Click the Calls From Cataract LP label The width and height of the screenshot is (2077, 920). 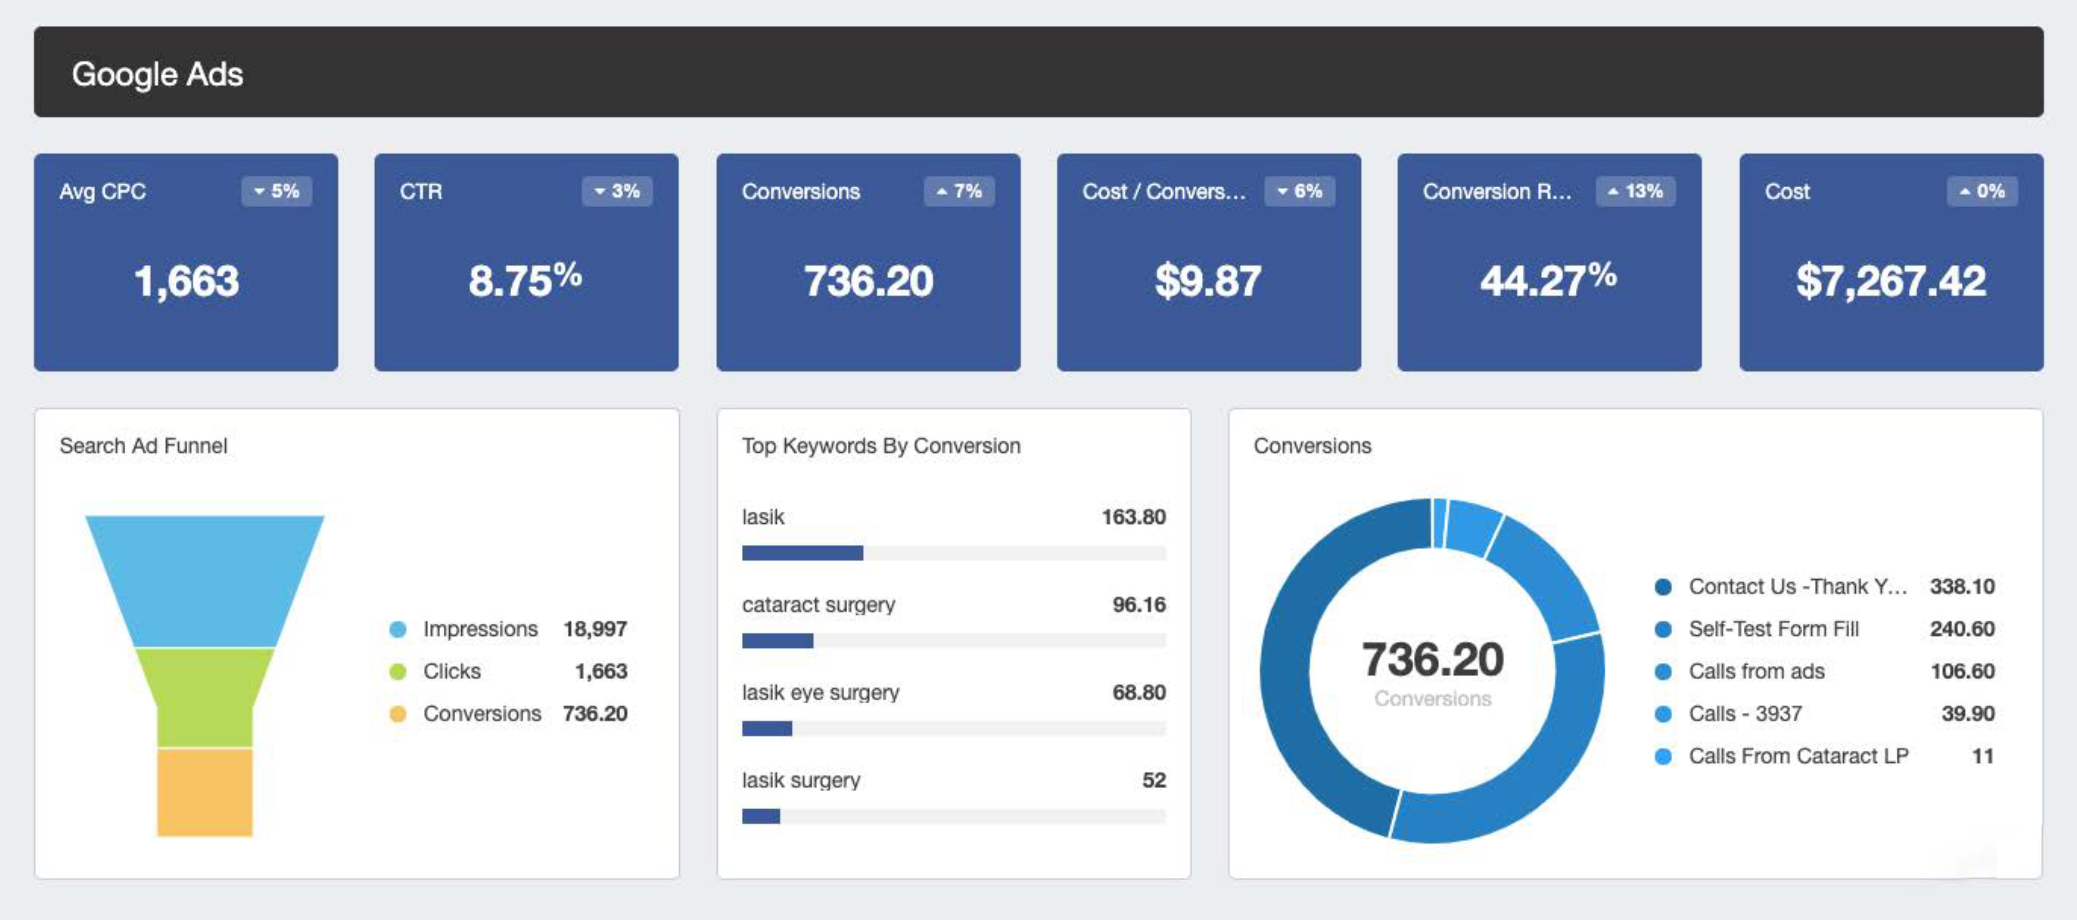[x=1799, y=756]
